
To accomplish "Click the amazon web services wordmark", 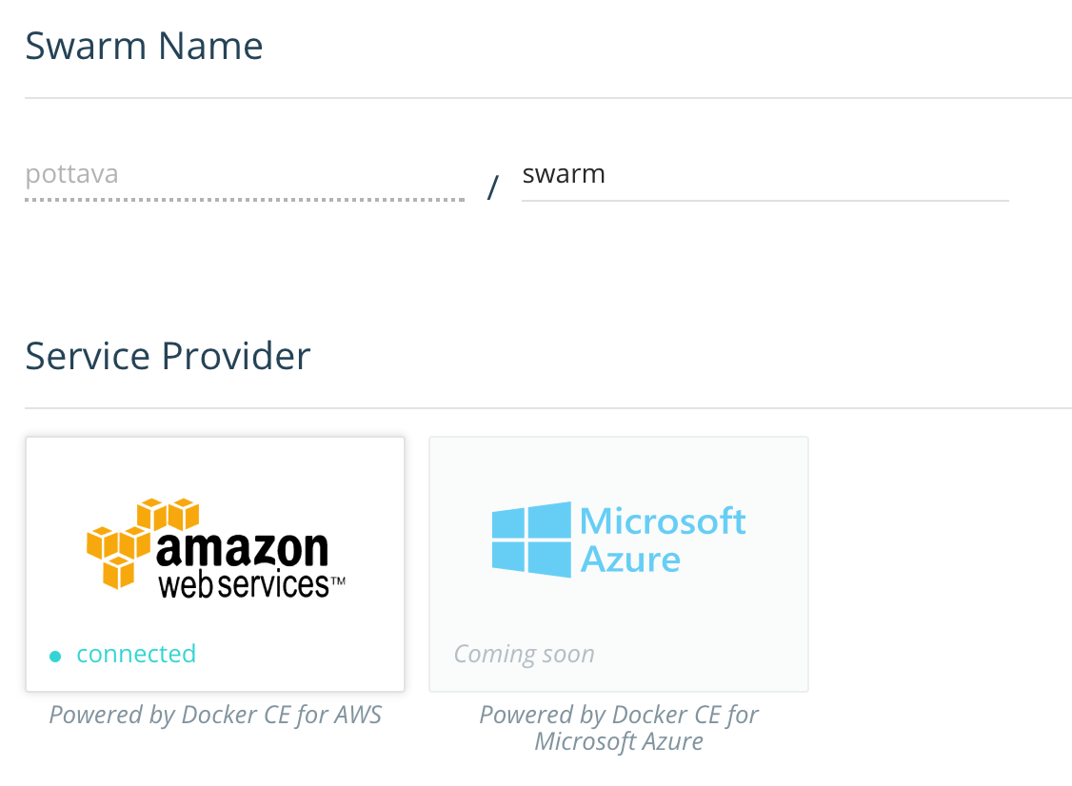I will [251, 566].
